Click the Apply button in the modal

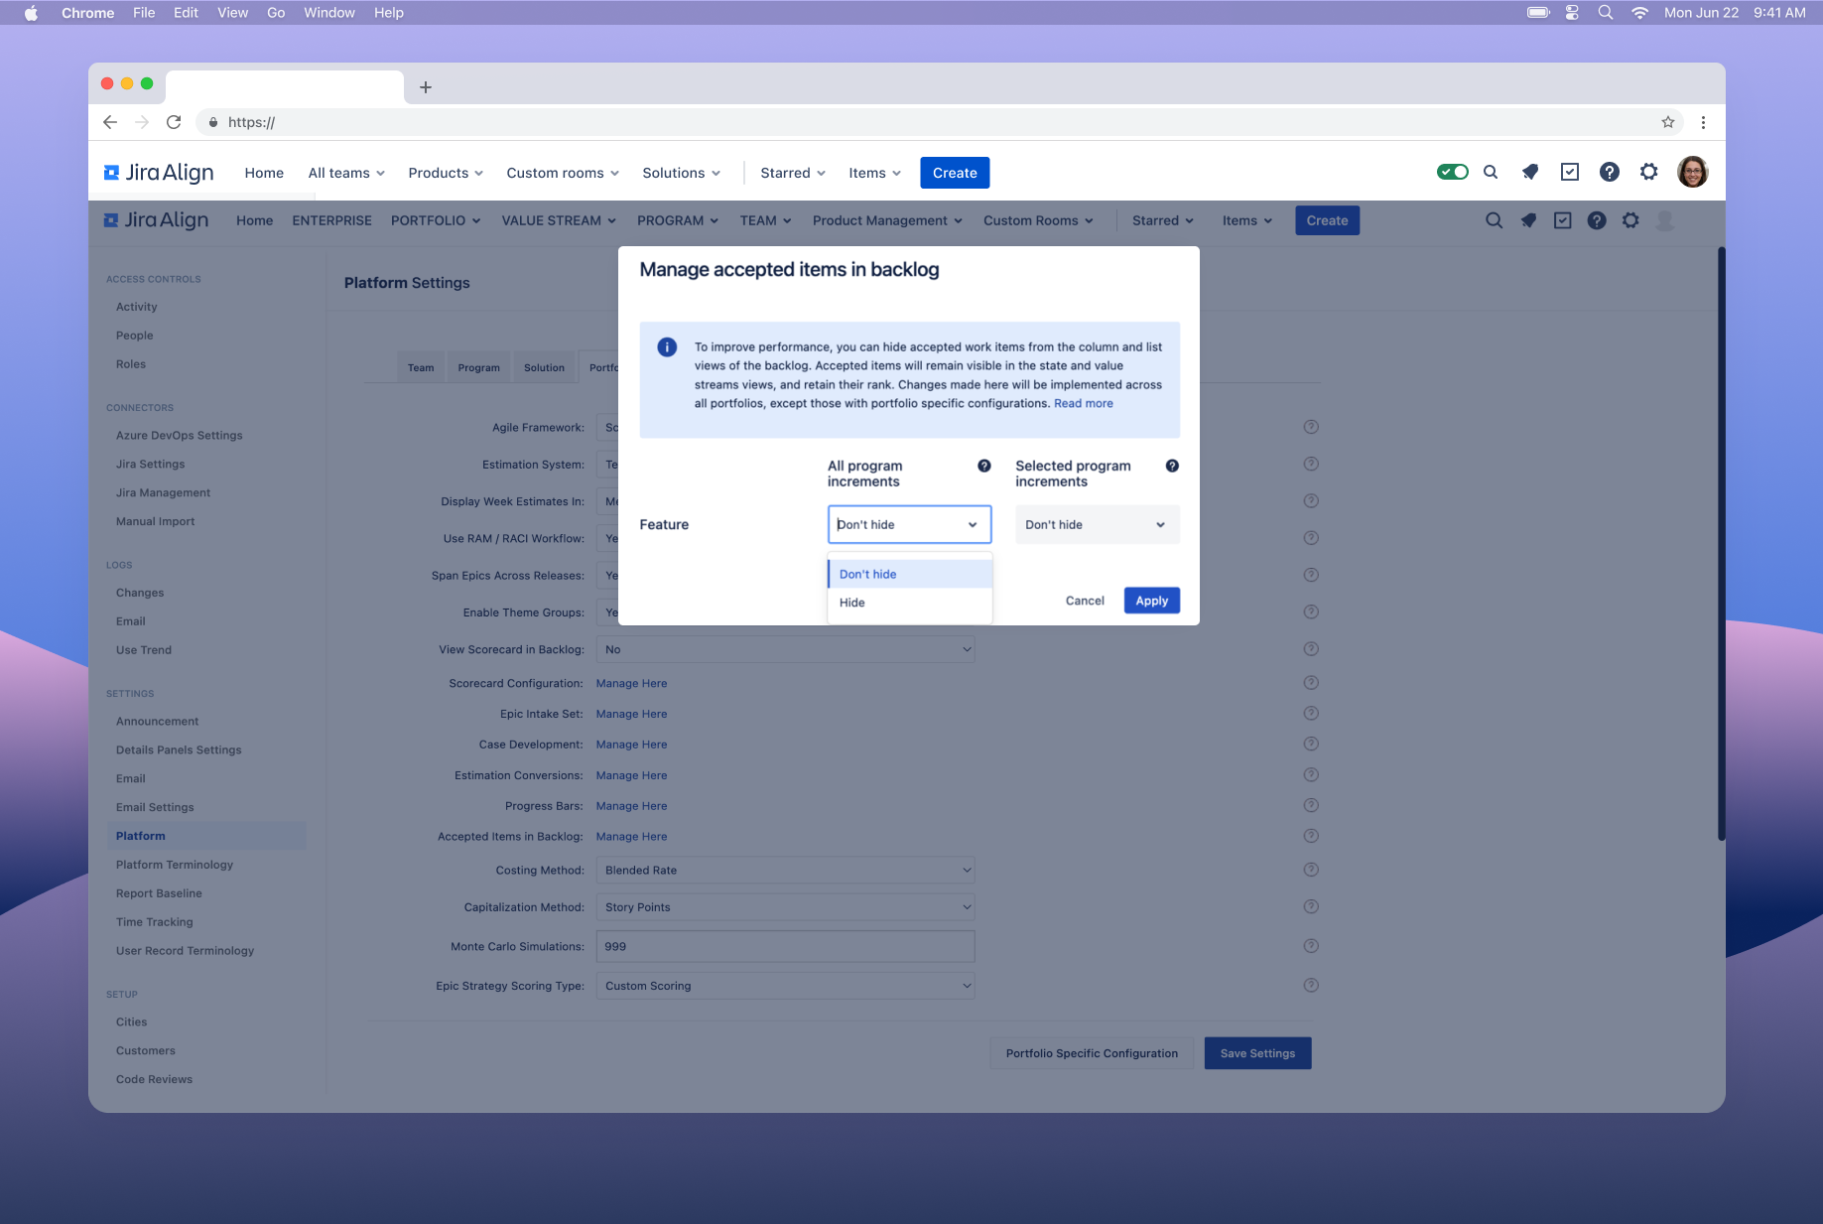click(1151, 600)
